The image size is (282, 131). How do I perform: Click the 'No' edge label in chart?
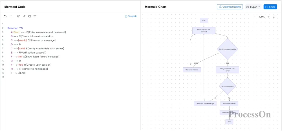(215, 98)
